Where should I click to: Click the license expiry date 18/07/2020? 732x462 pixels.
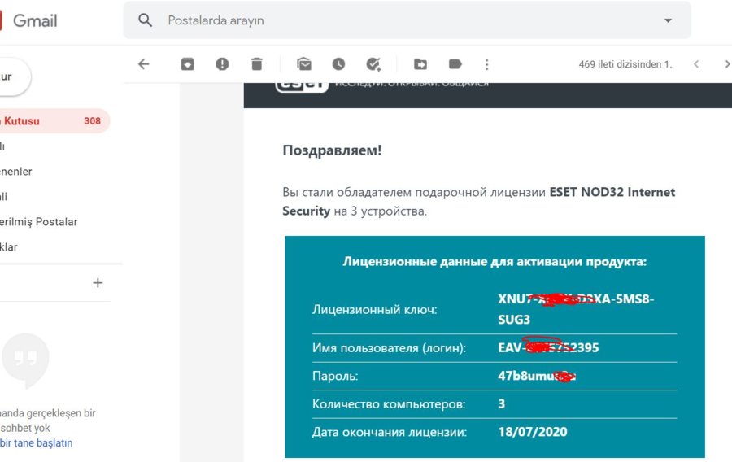pos(533,432)
